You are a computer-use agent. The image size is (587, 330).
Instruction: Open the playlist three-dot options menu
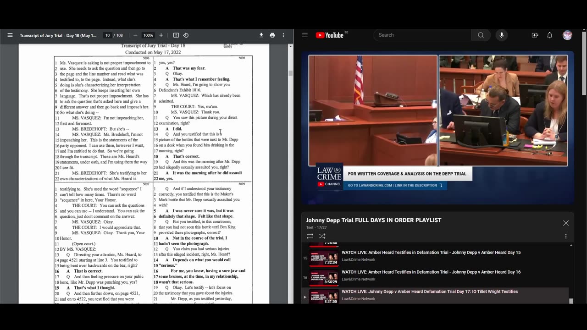click(x=565, y=236)
